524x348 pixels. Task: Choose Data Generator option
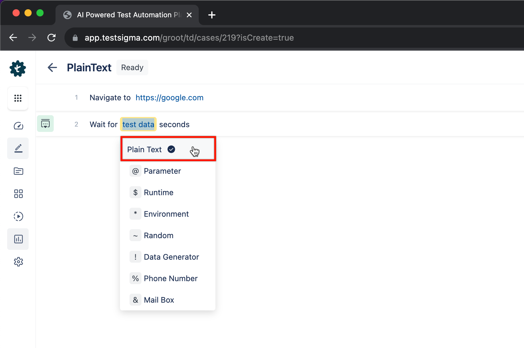pos(168,257)
